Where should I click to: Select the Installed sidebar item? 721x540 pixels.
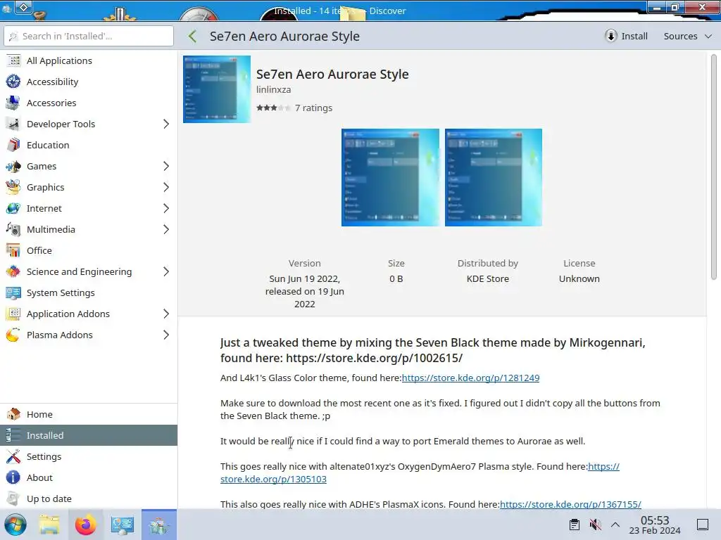coord(89,435)
